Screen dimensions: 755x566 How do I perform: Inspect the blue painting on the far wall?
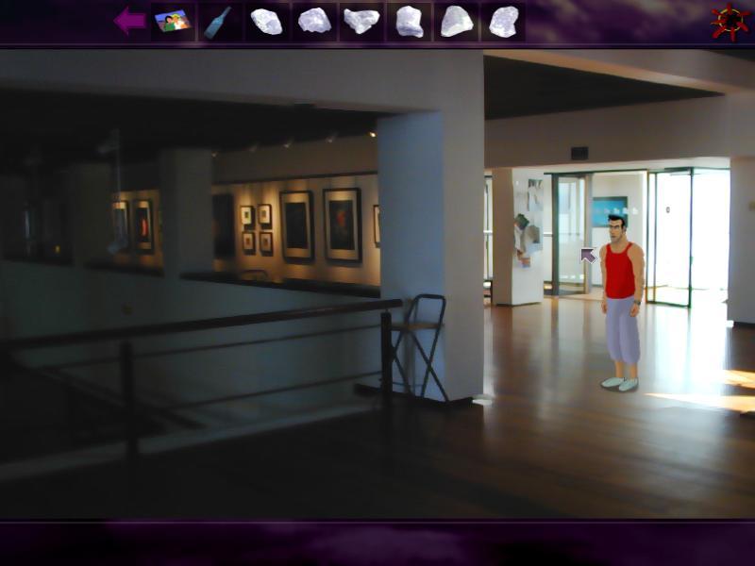(610, 210)
